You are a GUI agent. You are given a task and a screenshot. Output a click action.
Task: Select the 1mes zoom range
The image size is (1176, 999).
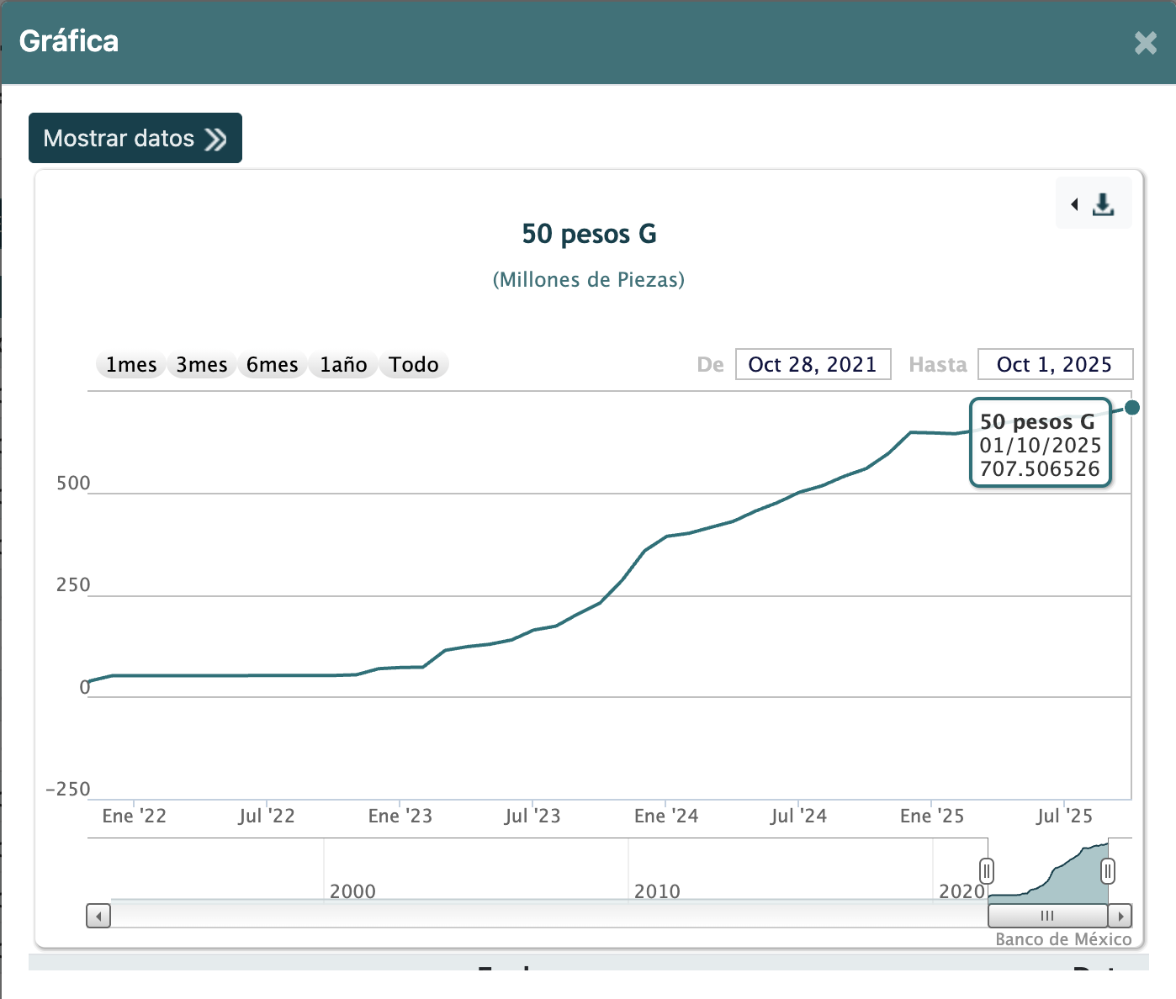(131, 365)
